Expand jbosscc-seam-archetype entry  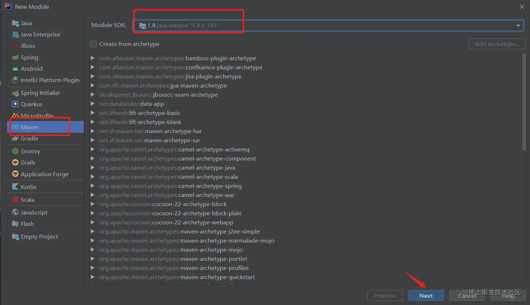(x=93, y=95)
